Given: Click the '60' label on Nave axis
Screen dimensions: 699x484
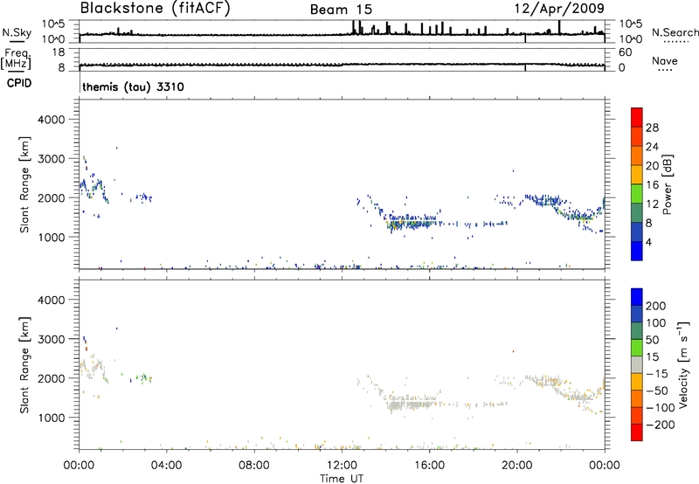Looking at the screenshot, I should pyautogui.click(x=625, y=52).
